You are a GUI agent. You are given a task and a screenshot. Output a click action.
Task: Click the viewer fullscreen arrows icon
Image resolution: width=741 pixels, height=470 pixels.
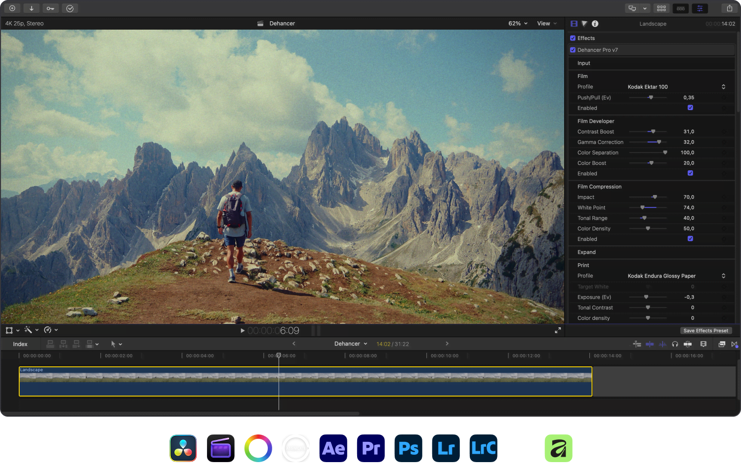coord(558,330)
